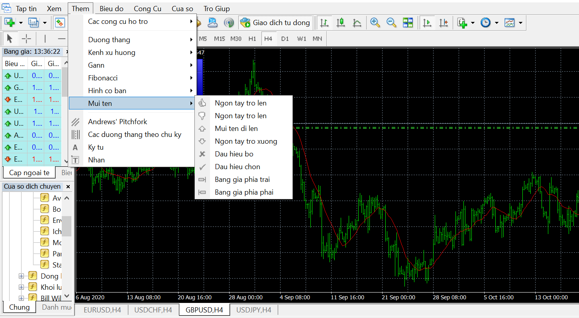This screenshot has width=579, height=318.
Task: Toggle the auto scroll chart button
Action: 427,23
